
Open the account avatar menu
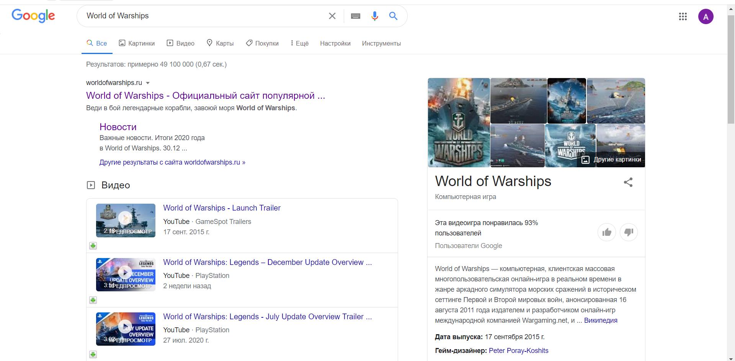[706, 16]
